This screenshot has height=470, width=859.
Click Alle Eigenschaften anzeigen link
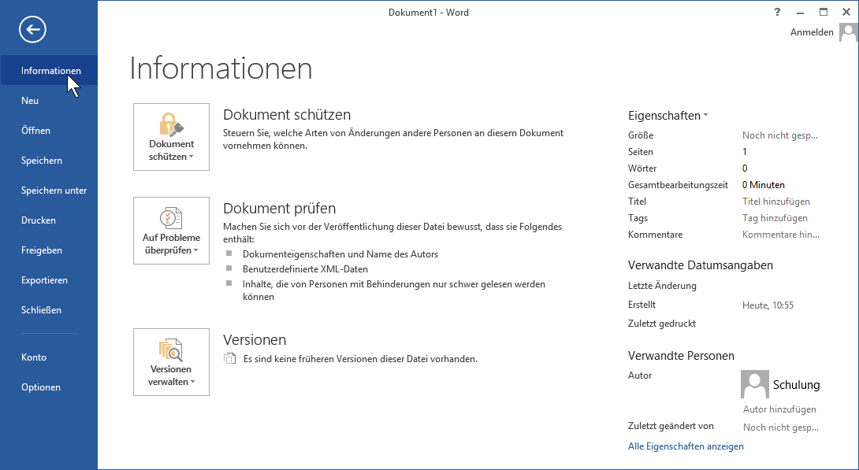[x=686, y=446]
